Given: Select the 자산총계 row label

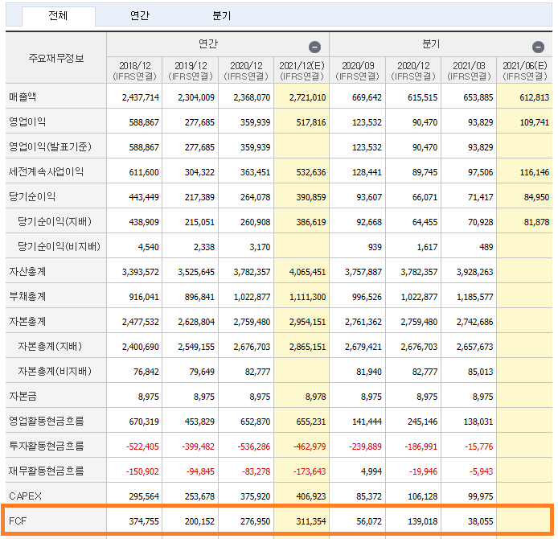Looking at the screenshot, I should pos(27,271).
